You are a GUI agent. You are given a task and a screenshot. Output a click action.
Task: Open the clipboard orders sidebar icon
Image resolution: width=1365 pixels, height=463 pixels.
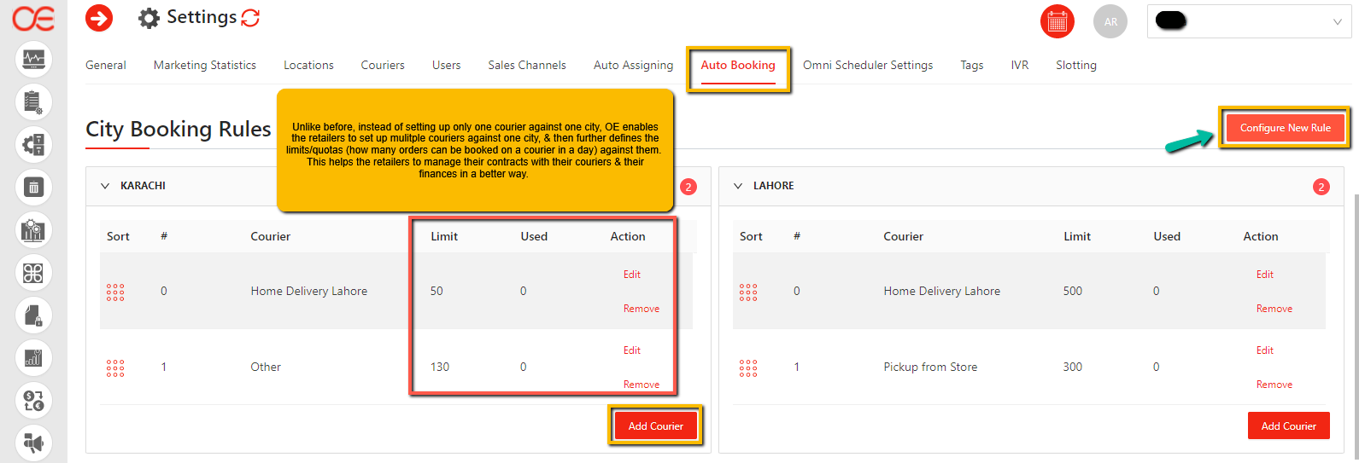tap(33, 102)
